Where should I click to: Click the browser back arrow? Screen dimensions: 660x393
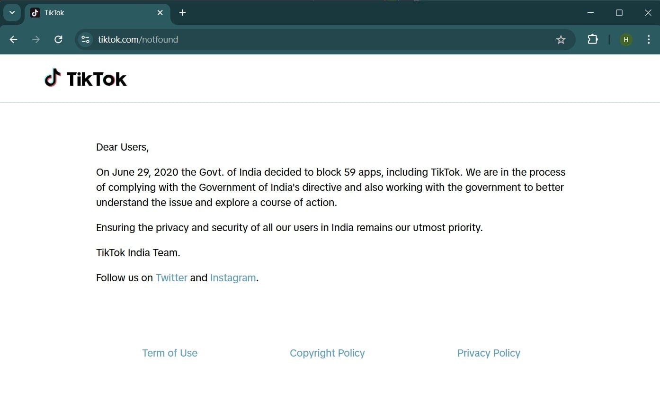click(x=13, y=39)
